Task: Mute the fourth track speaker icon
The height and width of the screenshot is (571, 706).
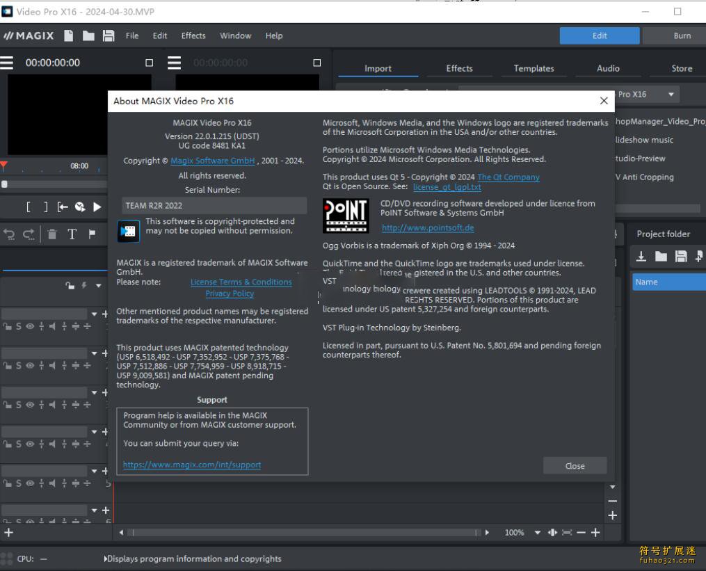Action: [52, 444]
